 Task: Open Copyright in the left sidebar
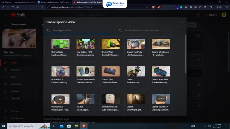[15, 99]
